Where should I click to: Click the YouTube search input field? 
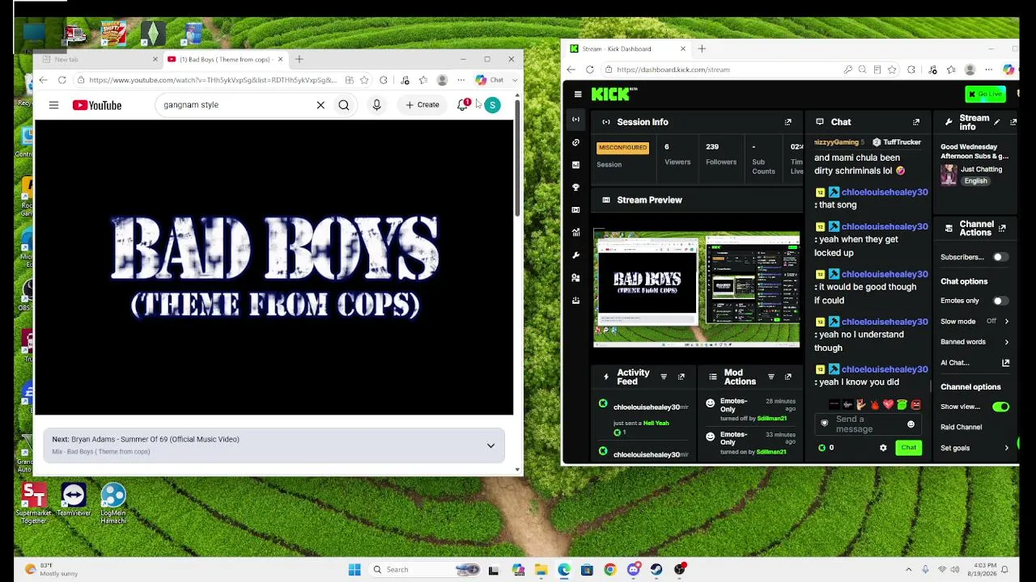click(236, 105)
